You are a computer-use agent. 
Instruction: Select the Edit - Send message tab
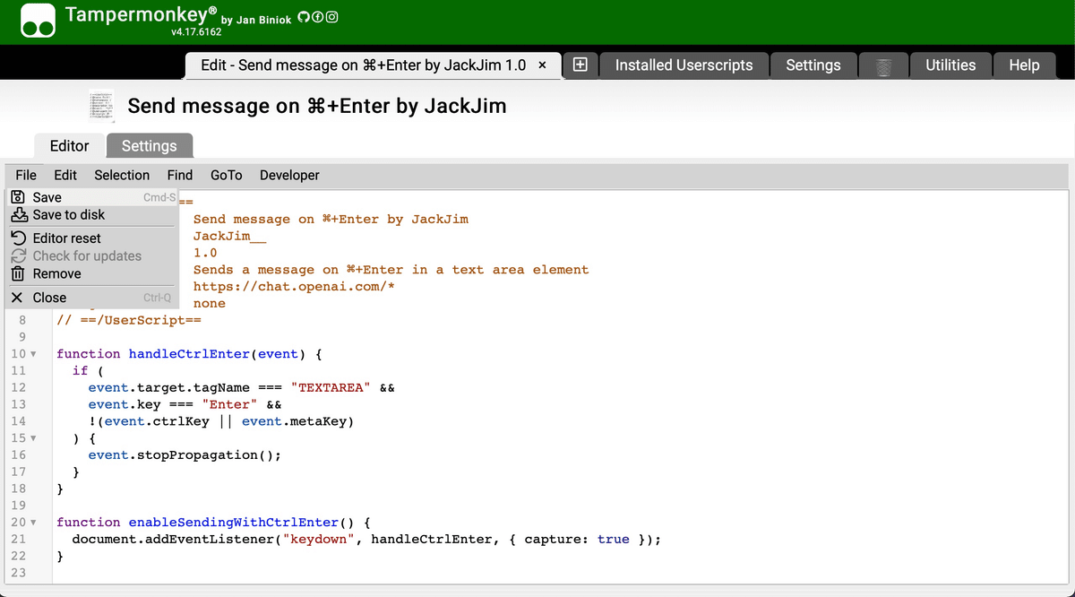click(364, 65)
